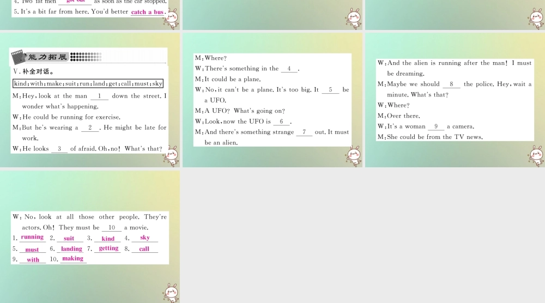Image resolution: width=545 pixels, height=303 pixels.
Task: Click blank number 2 after 'he's wearing a'
Action: [90, 128]
